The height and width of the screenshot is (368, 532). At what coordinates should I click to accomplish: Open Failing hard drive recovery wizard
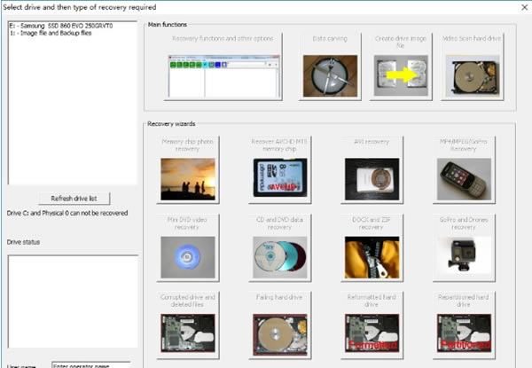(x=280, y=325)
